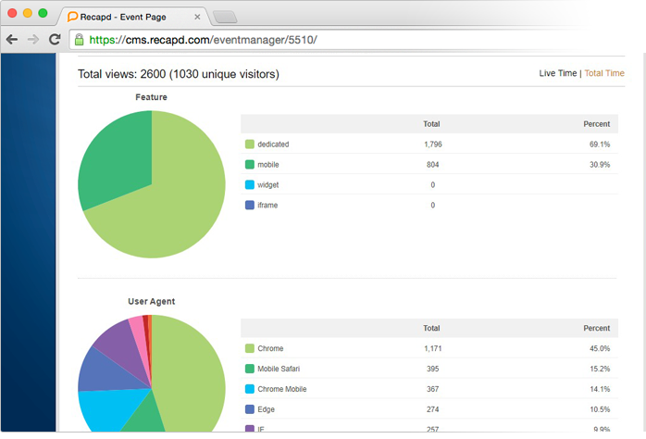
Task: Click the blue Edge slice in User Agent pie
Action: pos(106,373)
